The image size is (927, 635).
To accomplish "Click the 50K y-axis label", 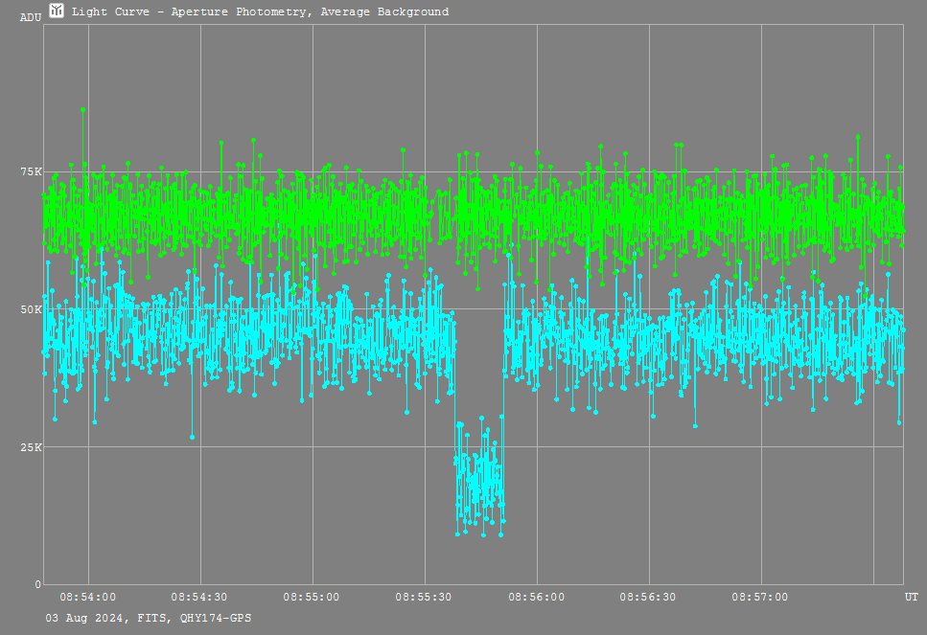I will (32, 309).
